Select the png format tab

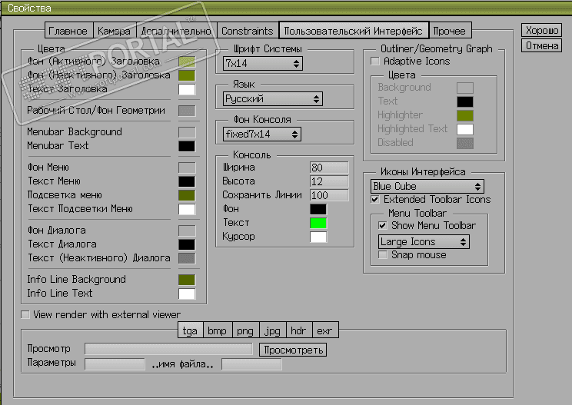point(245,330)
